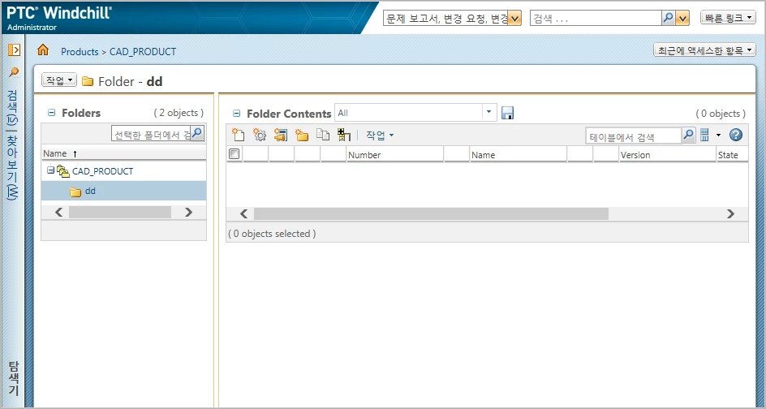Collapse the Folder Contents panel
This screenshot has height=409, width=766.
pyautogui.click(x=236, y=114)
